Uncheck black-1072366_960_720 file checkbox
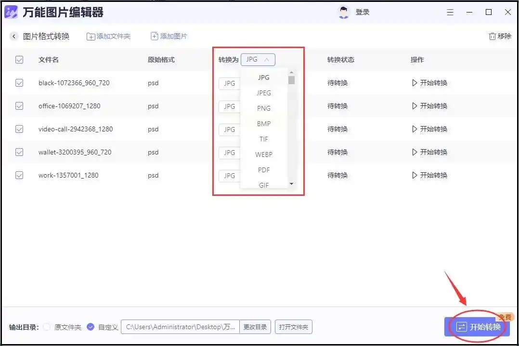The height and width of the screenshot is (346, 519). pos(19,83)
